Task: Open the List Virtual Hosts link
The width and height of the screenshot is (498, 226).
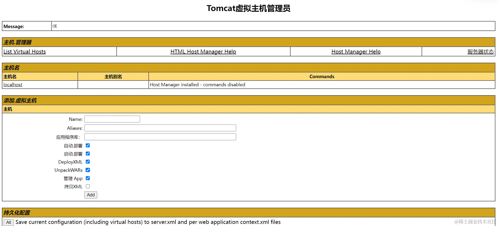Action: click(x=24, y=52)
